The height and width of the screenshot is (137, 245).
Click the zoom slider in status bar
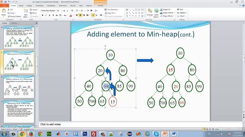click(230, 129)
